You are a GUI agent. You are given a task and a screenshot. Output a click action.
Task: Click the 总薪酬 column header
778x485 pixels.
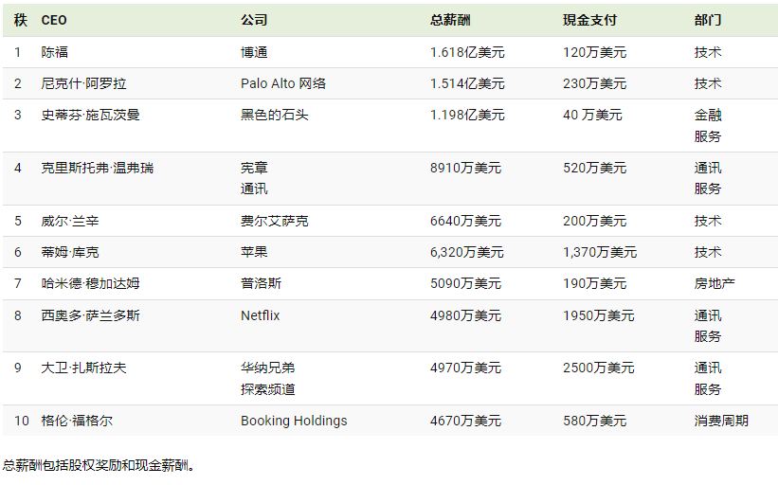[450, 20]
